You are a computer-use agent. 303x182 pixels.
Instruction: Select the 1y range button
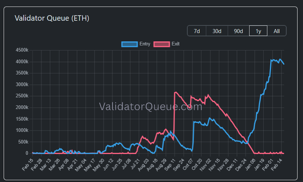[258, 31]
